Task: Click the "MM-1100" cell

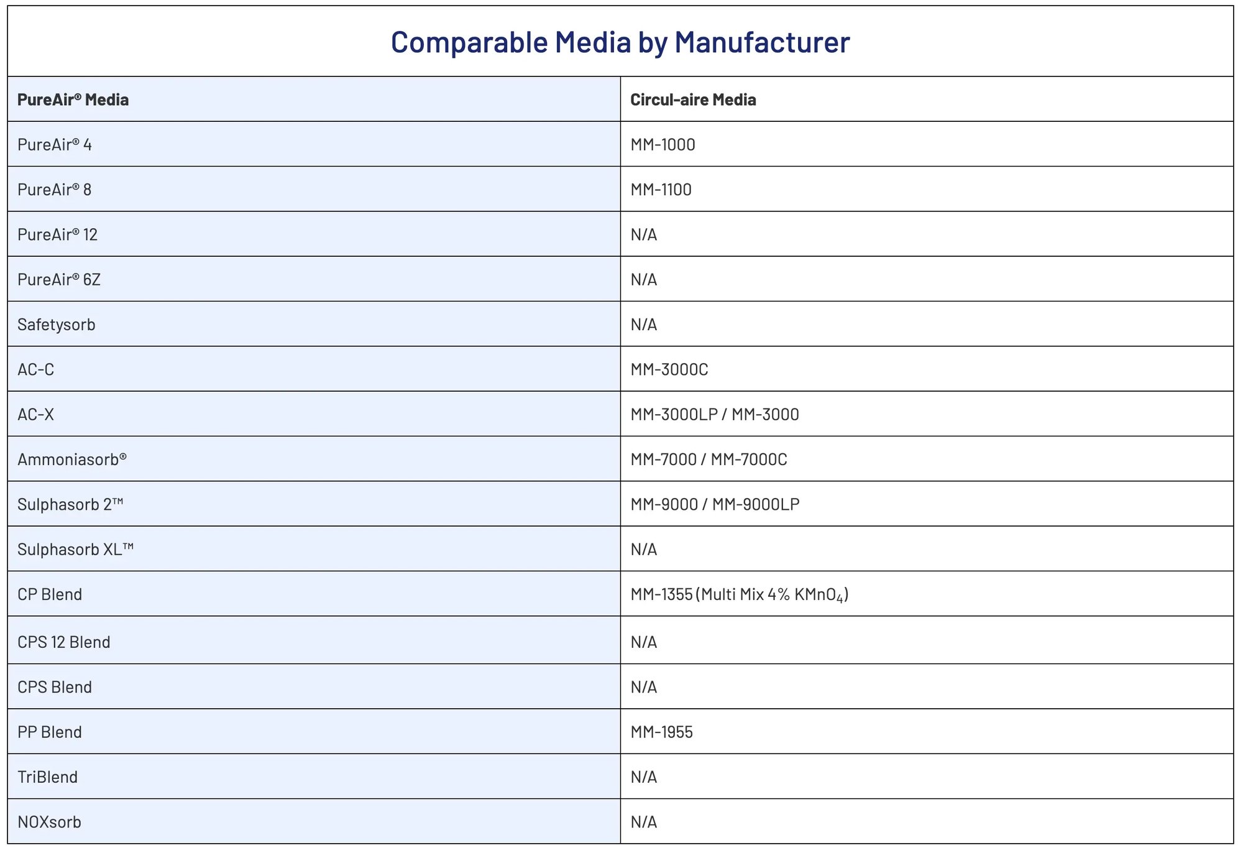Action: (x=661, y=190)
